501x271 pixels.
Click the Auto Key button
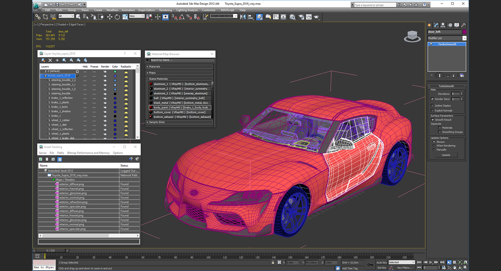tap(382, 263)
